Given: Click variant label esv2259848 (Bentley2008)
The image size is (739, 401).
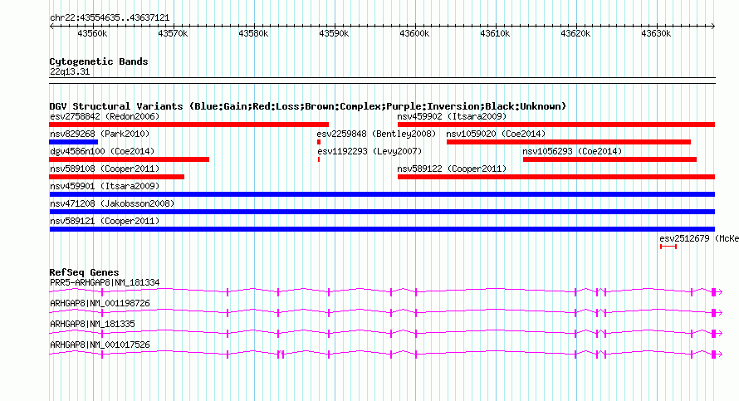Looking at the screenshot, I should (x=376, y=134).
